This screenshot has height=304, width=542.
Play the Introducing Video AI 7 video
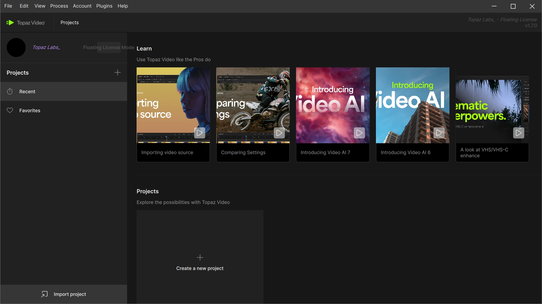[x=359, y=133]
